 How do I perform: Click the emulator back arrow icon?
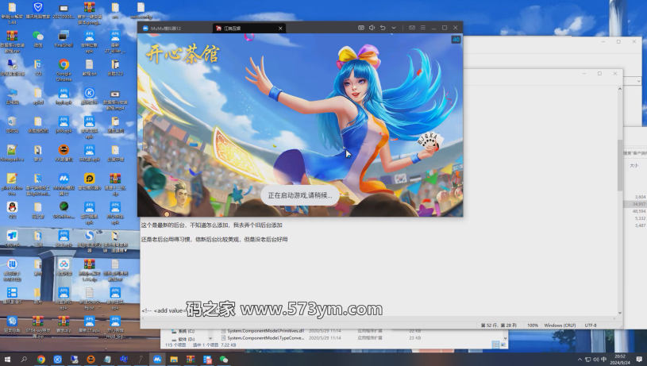[383, 28]
